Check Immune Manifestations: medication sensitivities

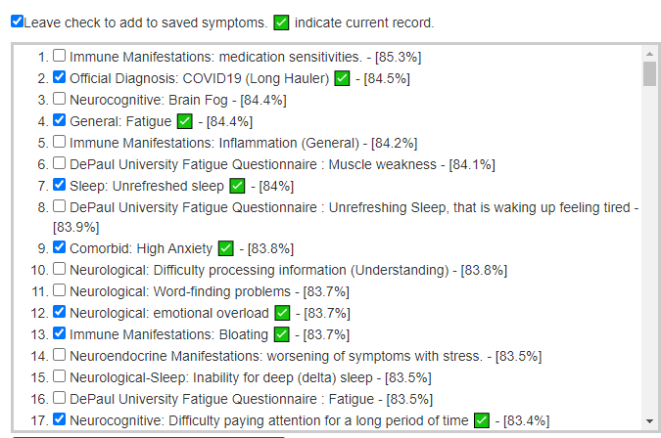tap(60, 55)
